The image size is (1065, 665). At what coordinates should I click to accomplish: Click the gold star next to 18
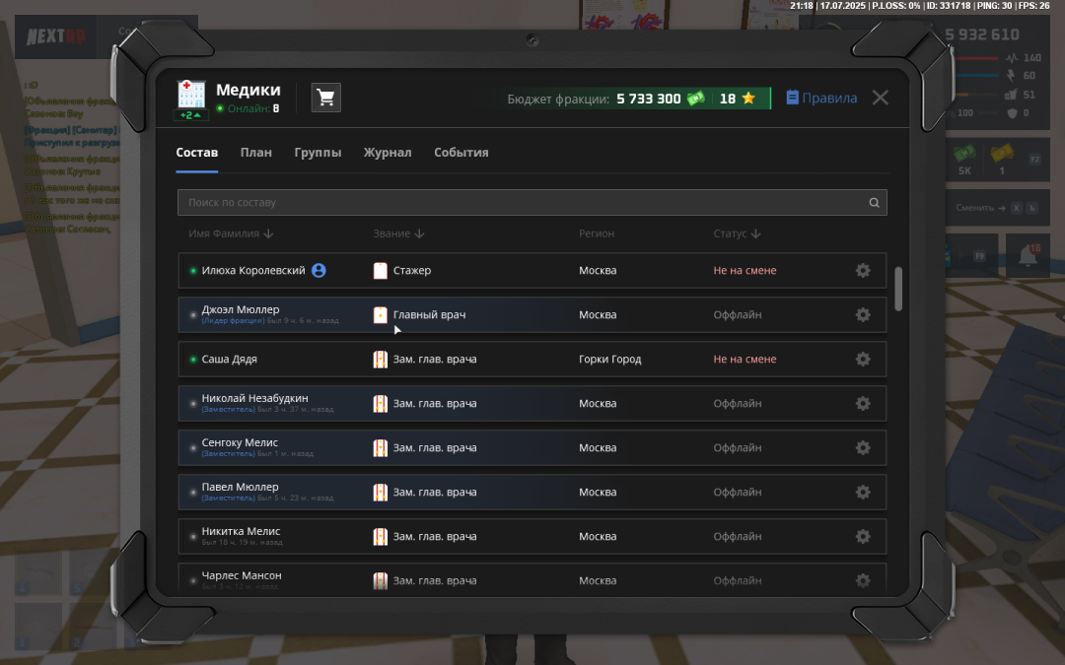[x=748, y=99]
